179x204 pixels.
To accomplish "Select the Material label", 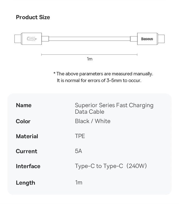I will (27, 136).
